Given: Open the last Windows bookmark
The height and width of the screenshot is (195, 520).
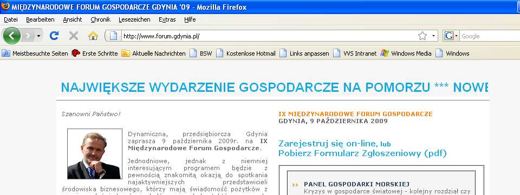Looking at the screenshot, I should pos(452,53).
